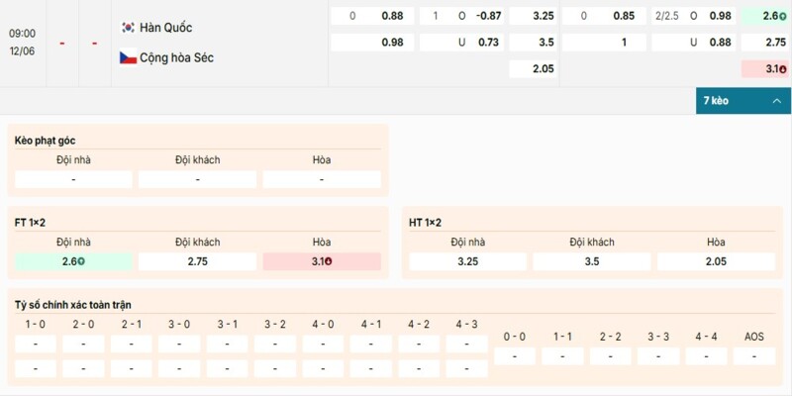Pick HT 1×2 home odds 3.25
Image resolution: width=792 pixels, height=396 pixels.
[467, 261]
